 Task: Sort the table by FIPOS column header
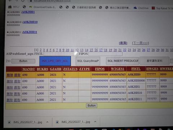tap(100, 69)
